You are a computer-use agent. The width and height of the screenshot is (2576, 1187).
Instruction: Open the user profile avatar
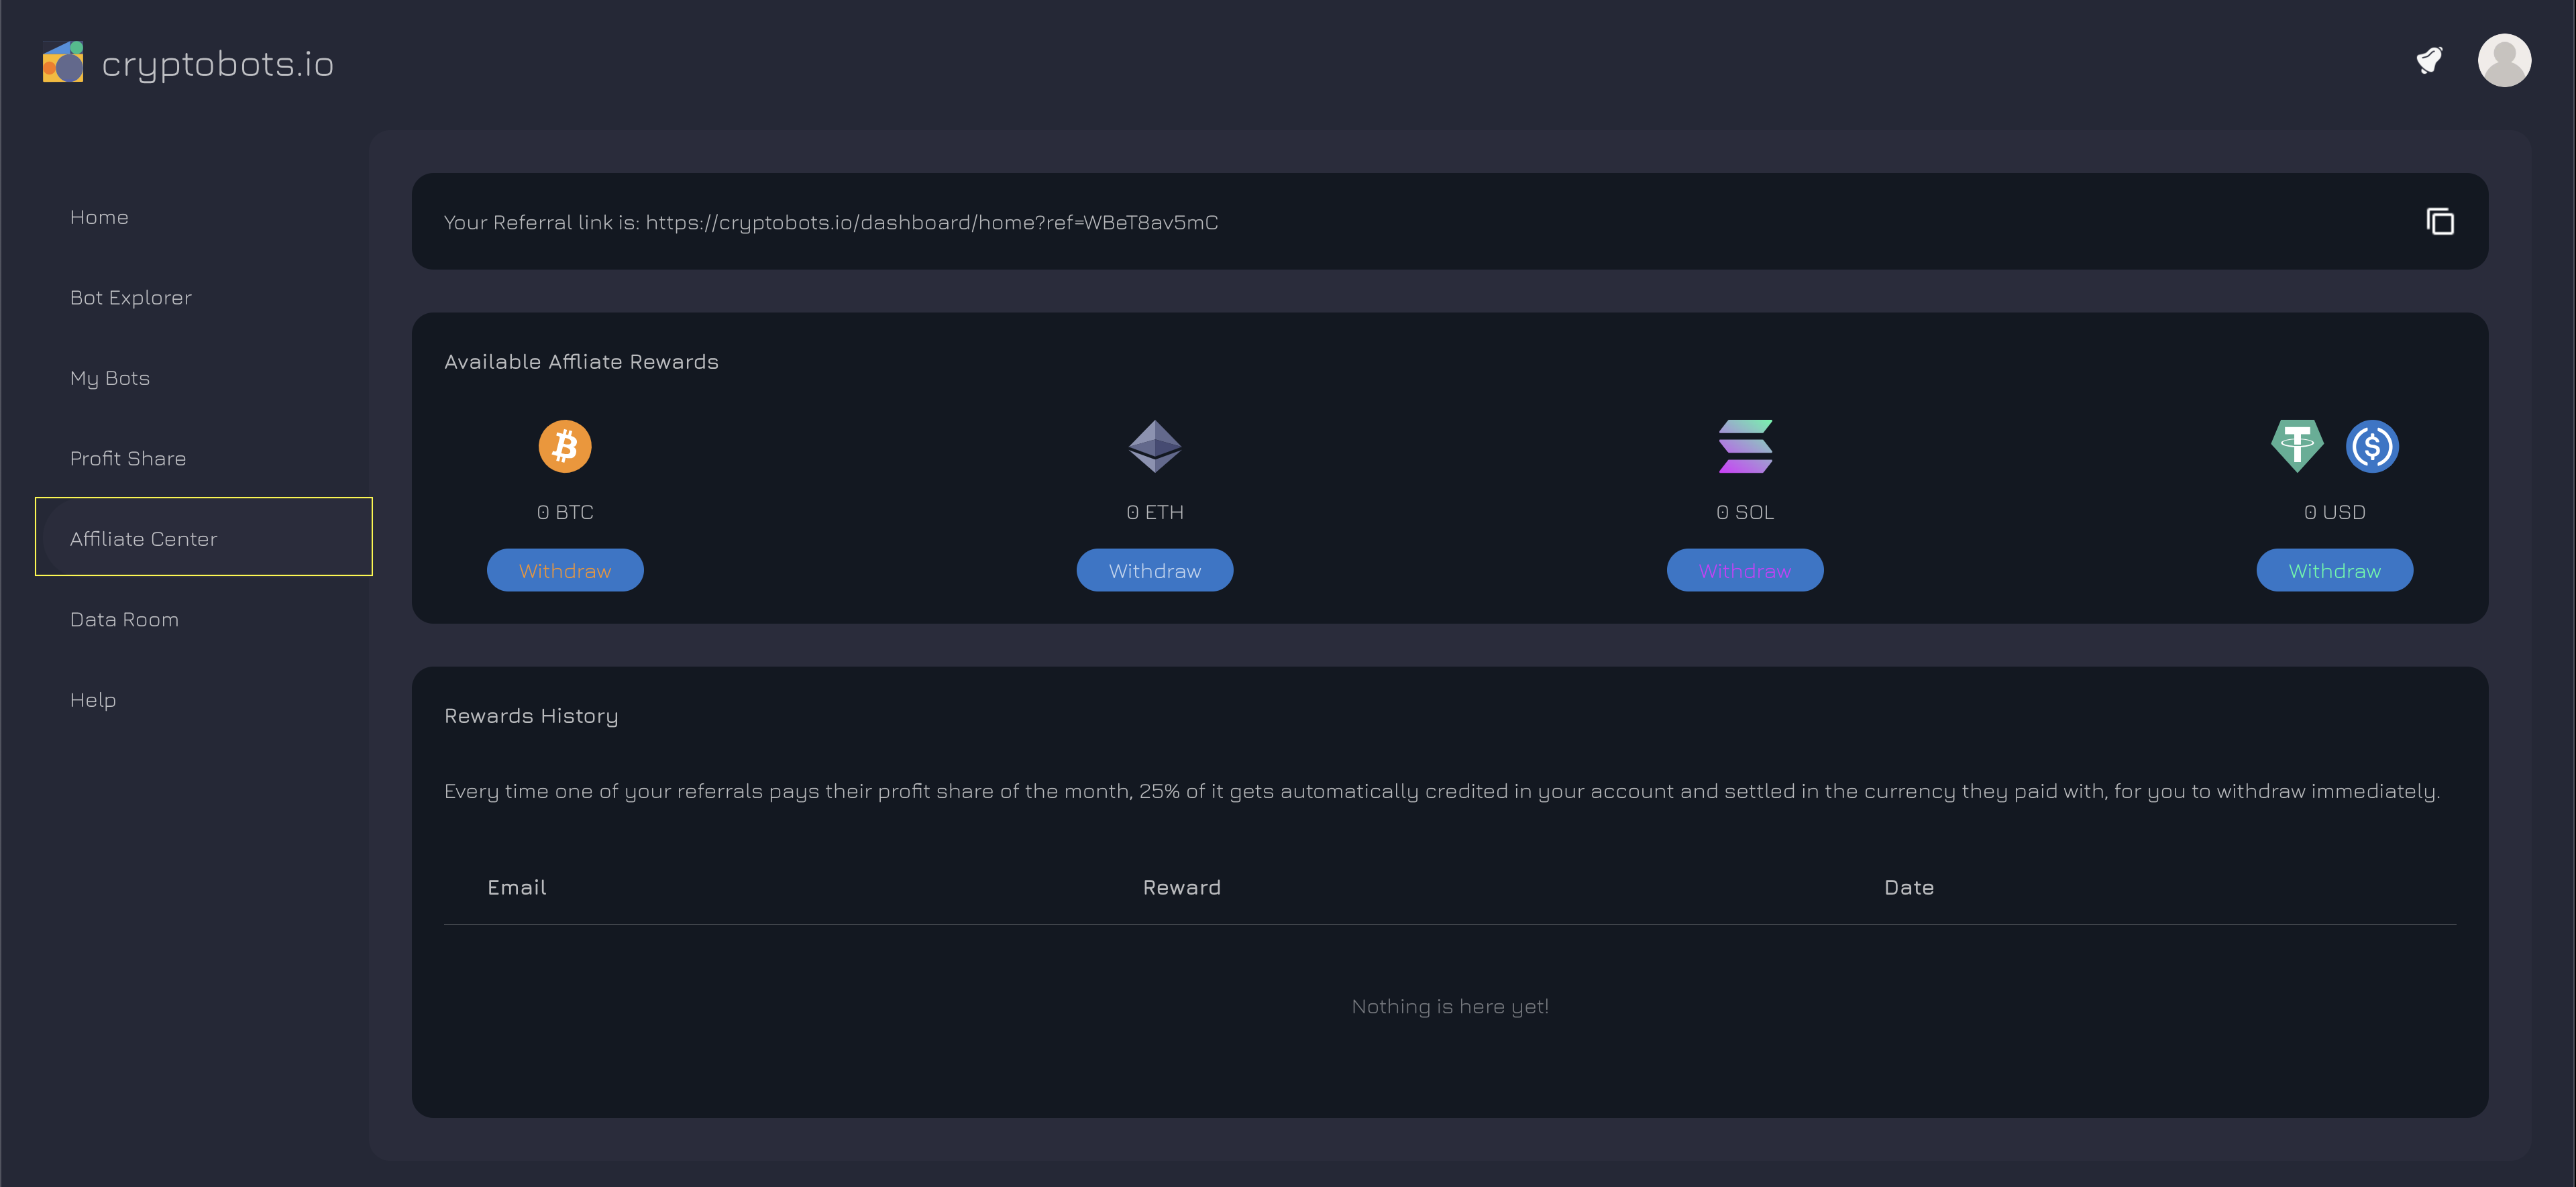point(2504,61)
